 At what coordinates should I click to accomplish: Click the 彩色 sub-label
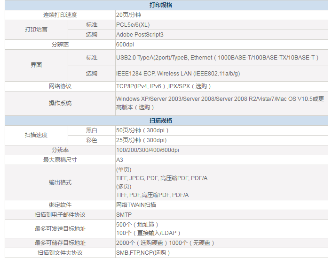click(92, 140)
